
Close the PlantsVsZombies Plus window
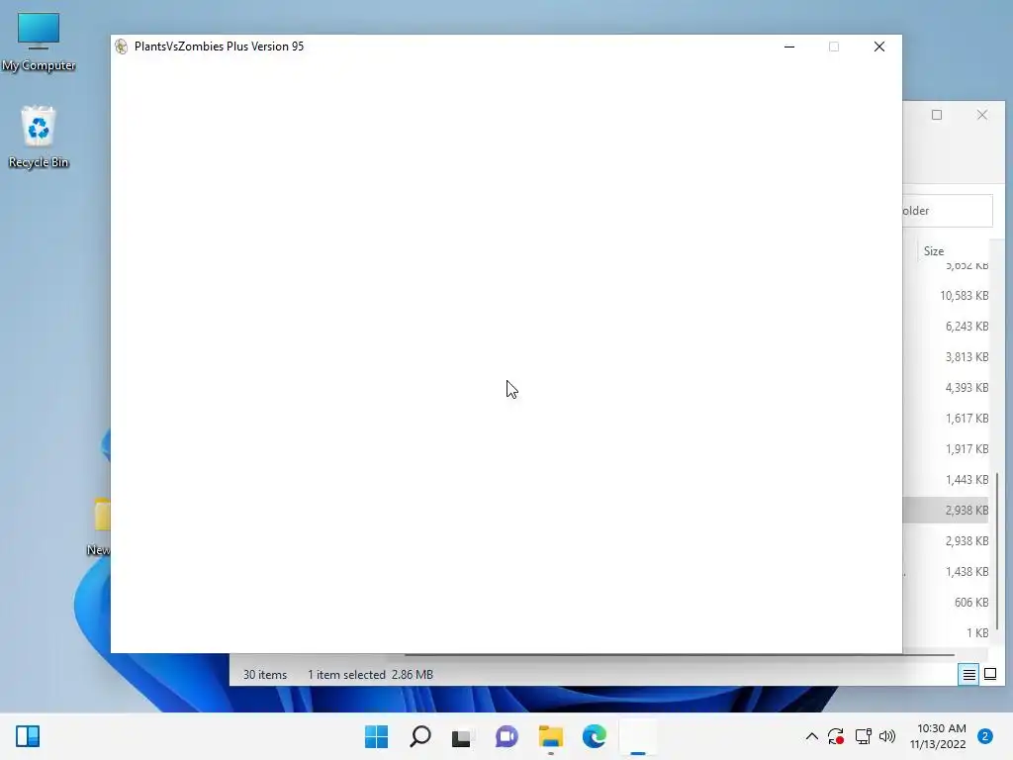pos(879,47)
